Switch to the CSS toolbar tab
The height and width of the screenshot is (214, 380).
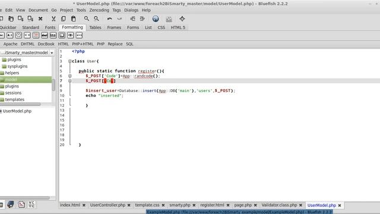click(161, 27)
